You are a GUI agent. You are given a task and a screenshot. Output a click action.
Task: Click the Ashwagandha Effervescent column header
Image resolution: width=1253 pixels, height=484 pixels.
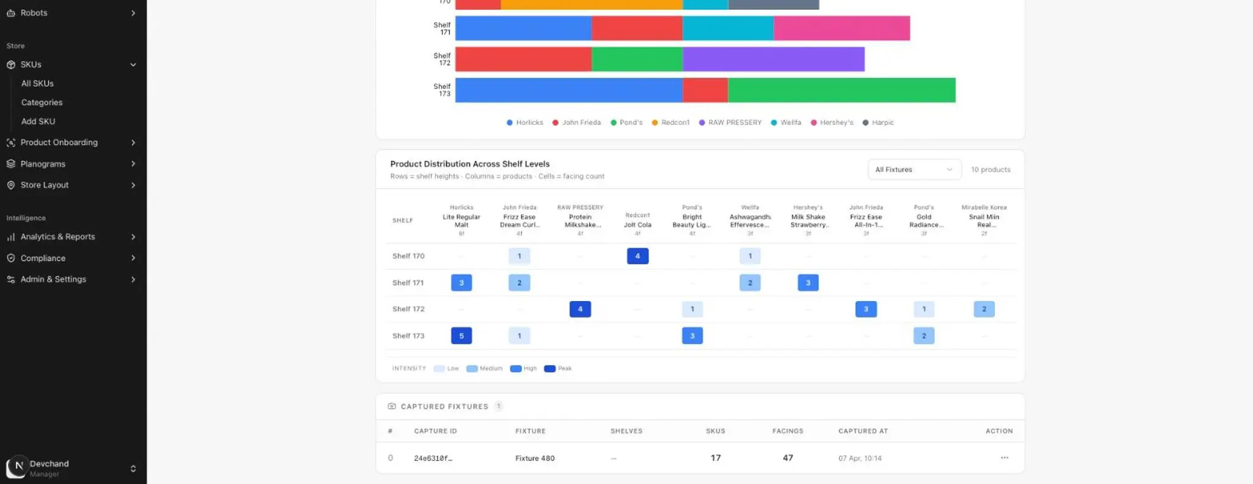coord(750,220)
